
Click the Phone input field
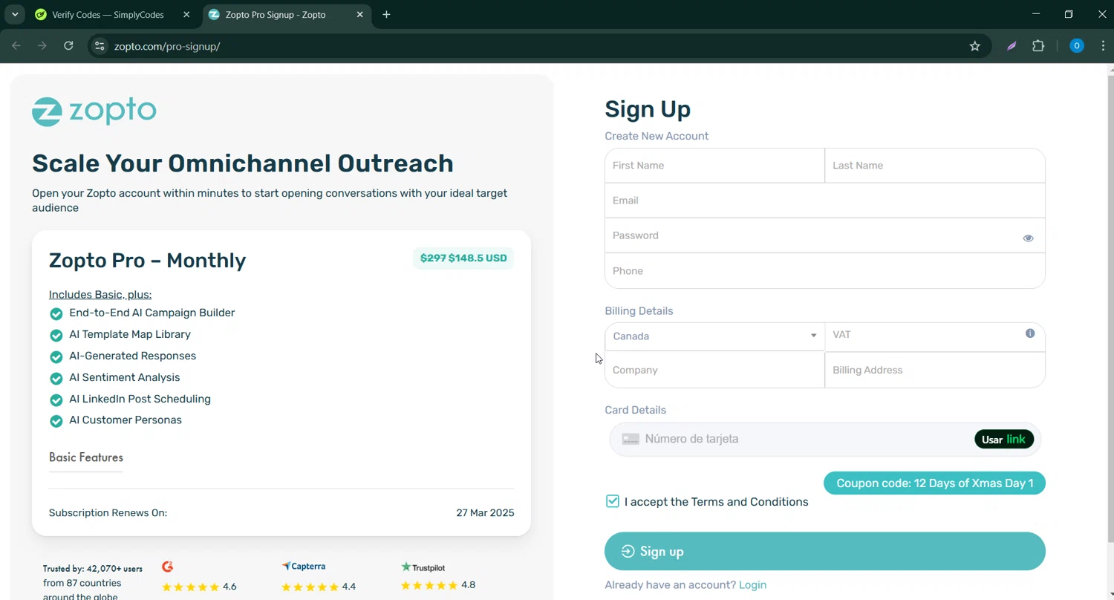click(x=825, y=271)
